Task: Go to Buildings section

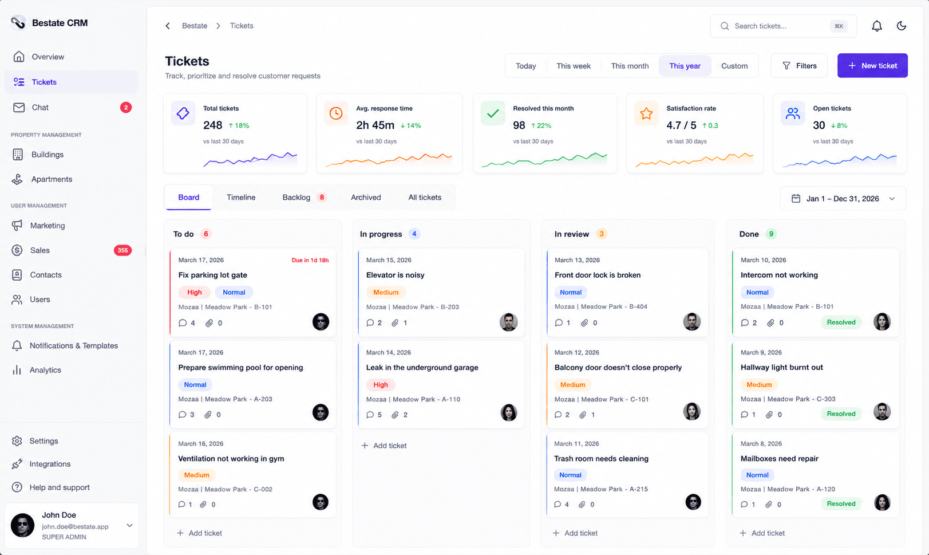Action: pos(72,155)
